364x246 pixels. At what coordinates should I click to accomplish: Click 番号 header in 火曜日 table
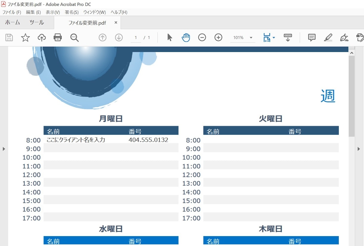coord(295,131)
